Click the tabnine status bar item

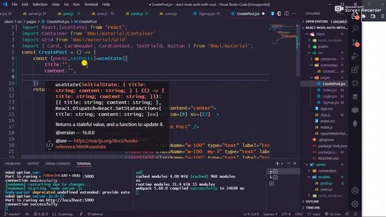[x=95, y=214]
